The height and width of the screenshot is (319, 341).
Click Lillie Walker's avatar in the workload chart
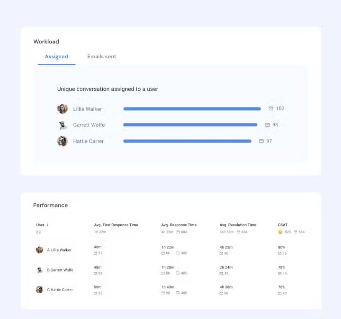[62, 109]
